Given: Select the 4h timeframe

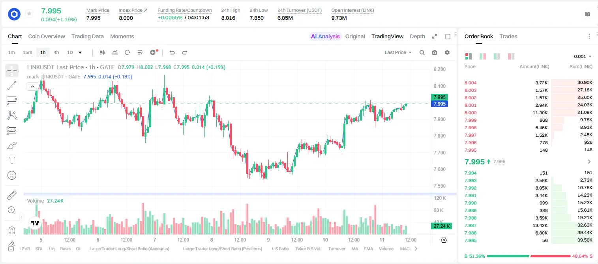Looking at the screenshot, I should point(56,52).
